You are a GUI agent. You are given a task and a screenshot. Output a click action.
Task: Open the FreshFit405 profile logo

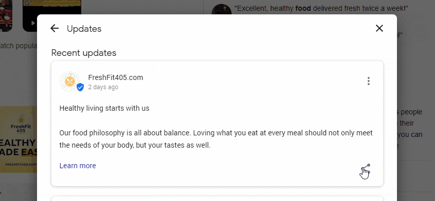click(70, 82)
